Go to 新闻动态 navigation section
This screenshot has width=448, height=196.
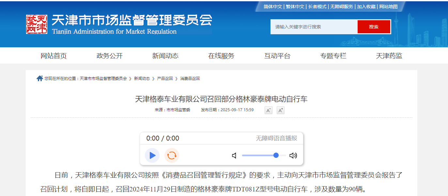click(165, 56)
